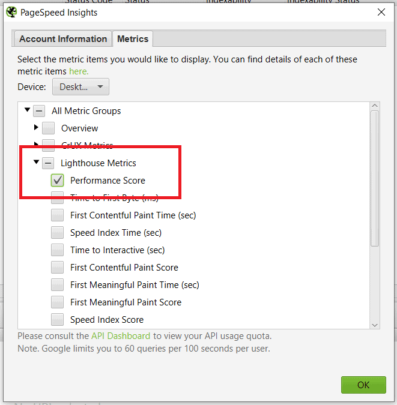This screenshot has width=397, height=405.
Task: Check First Meaningful Paint Score
Action: coord(57,302)
